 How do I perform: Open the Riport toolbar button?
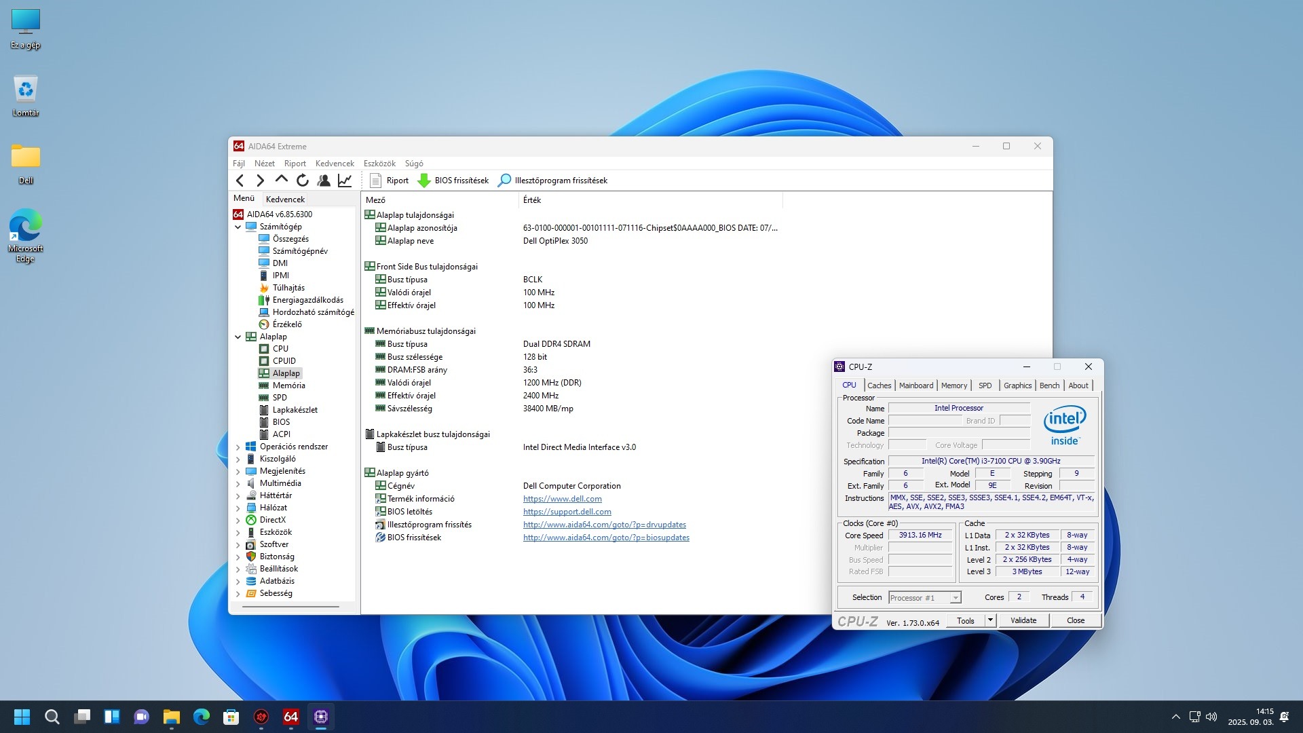point(390,181)
